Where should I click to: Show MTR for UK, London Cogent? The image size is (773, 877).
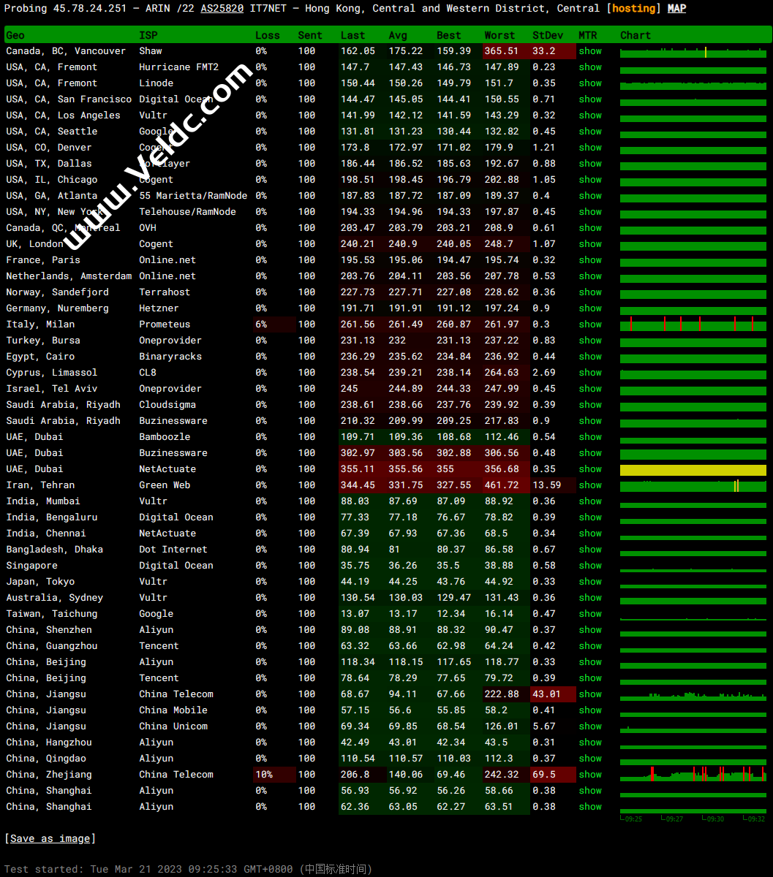click(x=590, y=244)
